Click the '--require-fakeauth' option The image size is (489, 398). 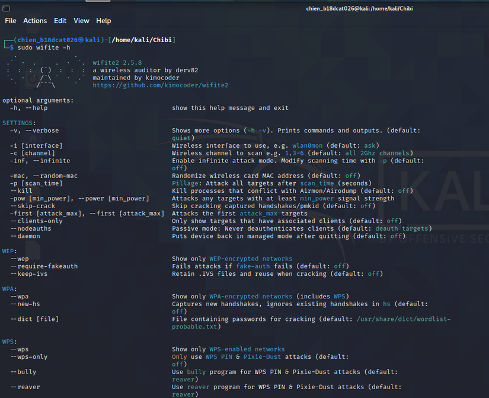[44, 266]
